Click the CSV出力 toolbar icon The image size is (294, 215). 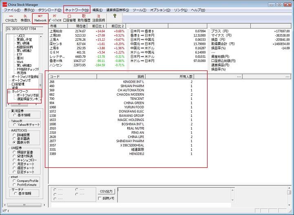click(x=11, y=18)
